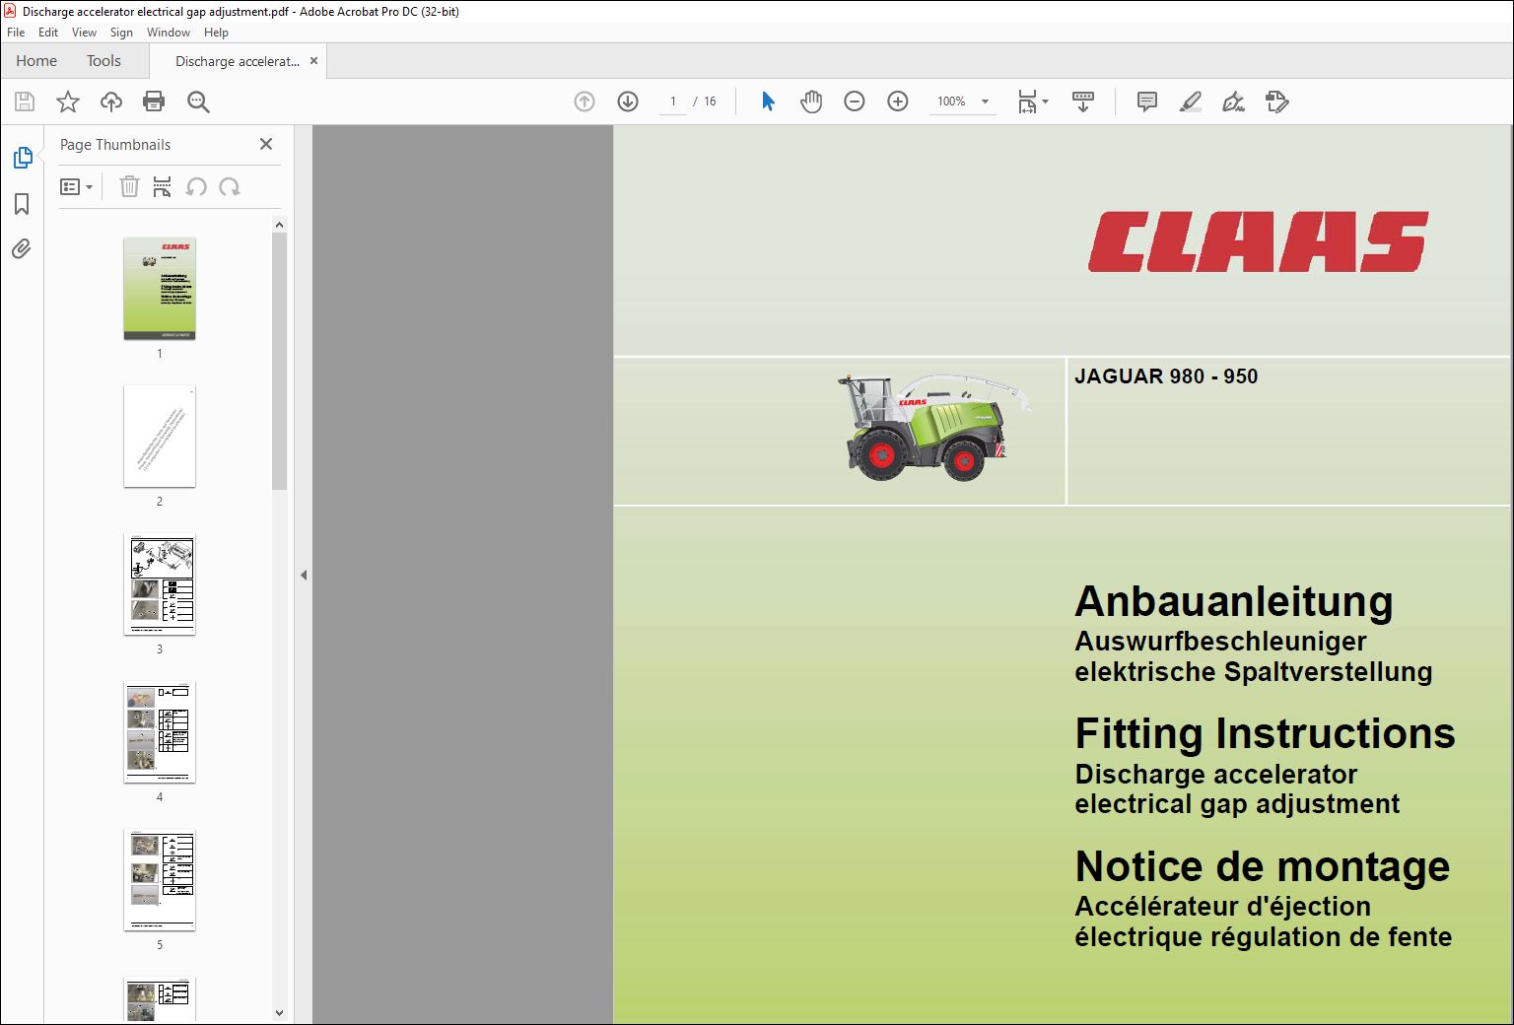Activate the Hand pan tool
This screenshot has width=1514, height=1025.
point(811,102)
